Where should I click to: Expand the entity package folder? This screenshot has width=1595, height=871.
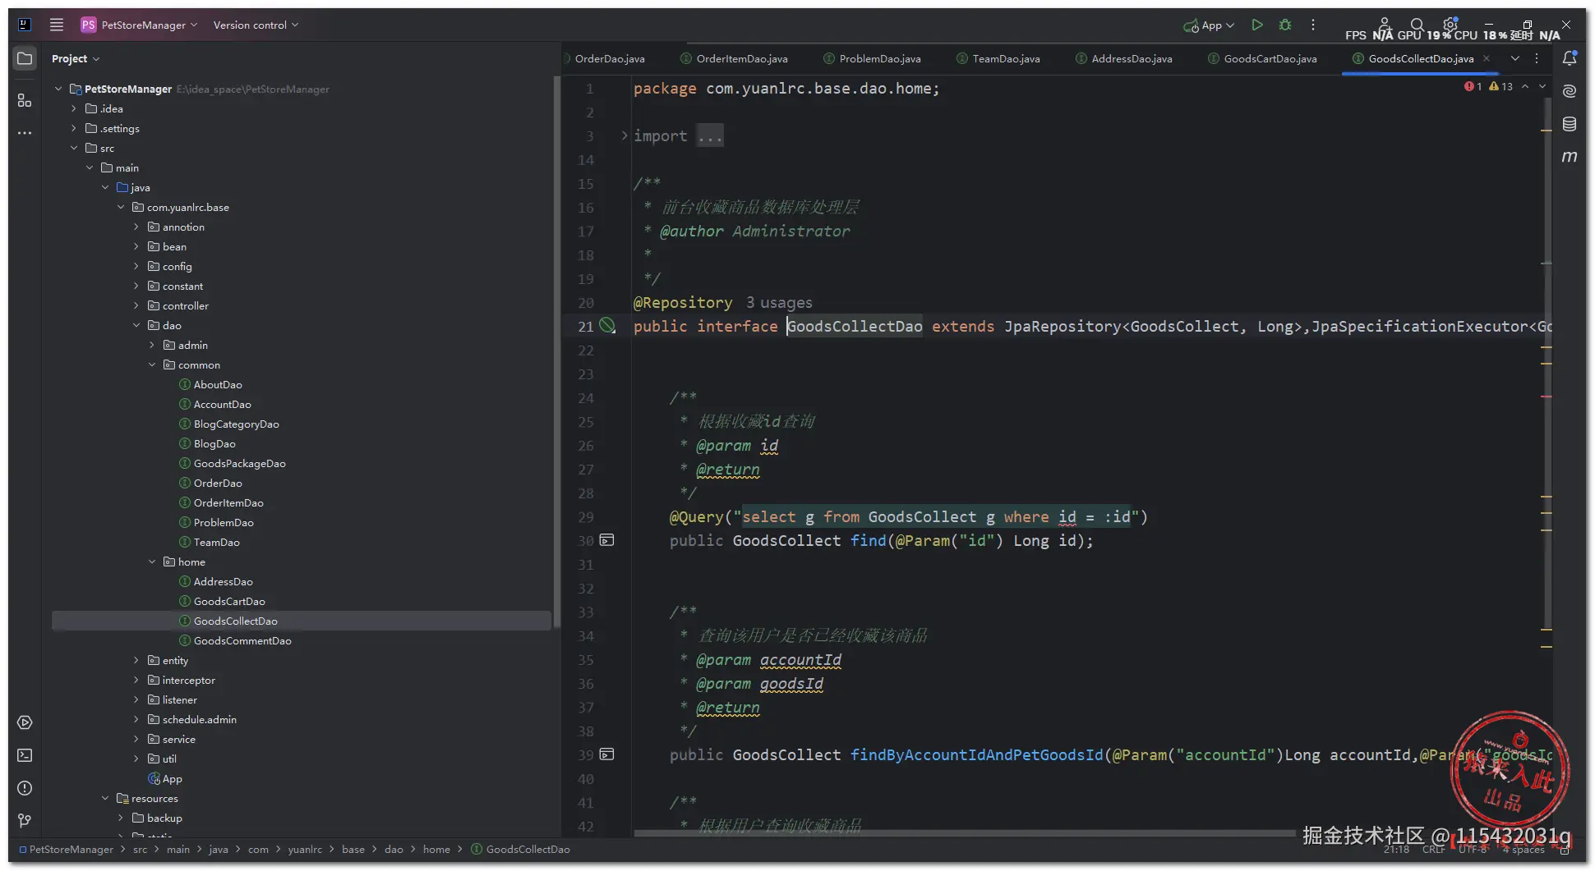point(136,661)
